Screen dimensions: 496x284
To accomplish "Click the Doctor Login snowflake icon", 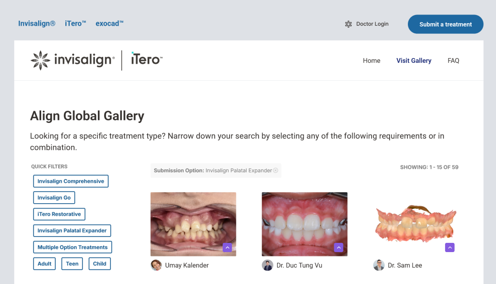I will point(348,24).
